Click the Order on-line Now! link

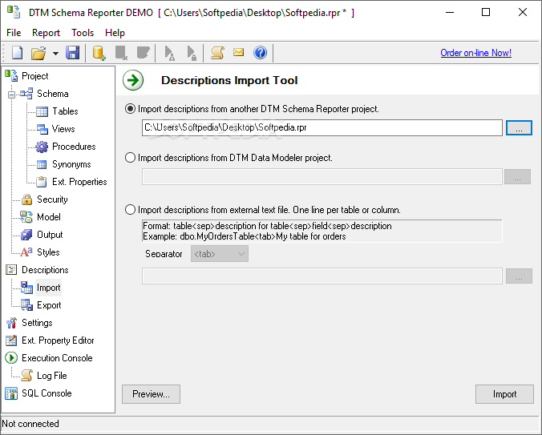(x=475, y=53)
